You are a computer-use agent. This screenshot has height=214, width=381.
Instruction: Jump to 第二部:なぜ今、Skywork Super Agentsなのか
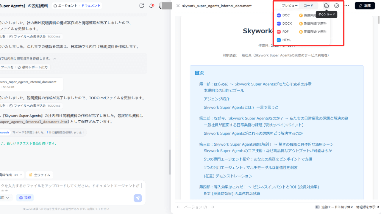pyautogui.click(x=274, y=118)
